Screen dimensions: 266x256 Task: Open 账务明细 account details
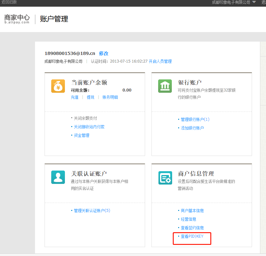(110, 97)
